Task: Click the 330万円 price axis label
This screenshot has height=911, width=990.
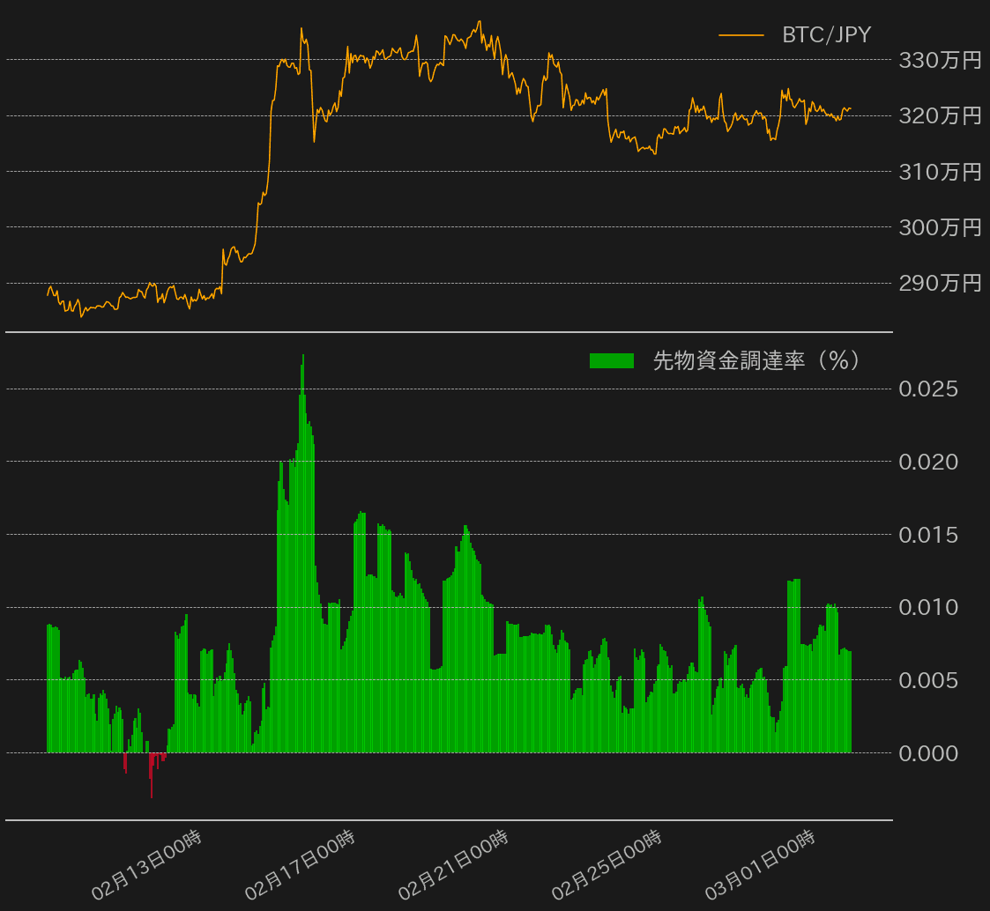Action: (x=939, y=61)
